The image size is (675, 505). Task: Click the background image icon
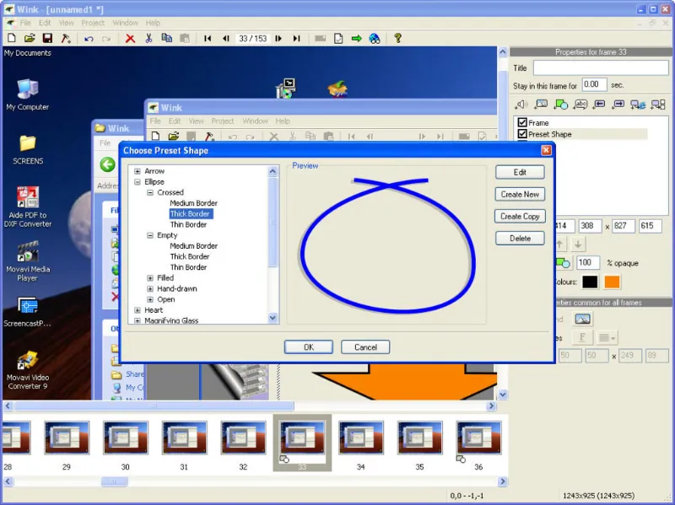[582, 319]
